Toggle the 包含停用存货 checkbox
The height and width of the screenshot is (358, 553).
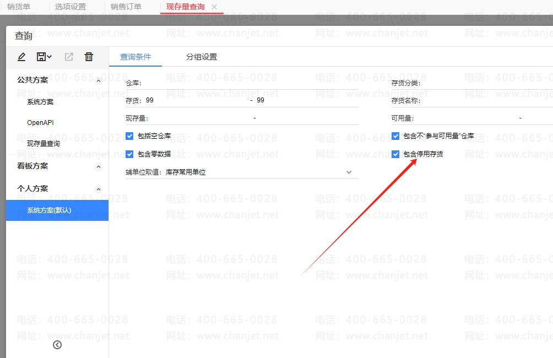point(395,154)
